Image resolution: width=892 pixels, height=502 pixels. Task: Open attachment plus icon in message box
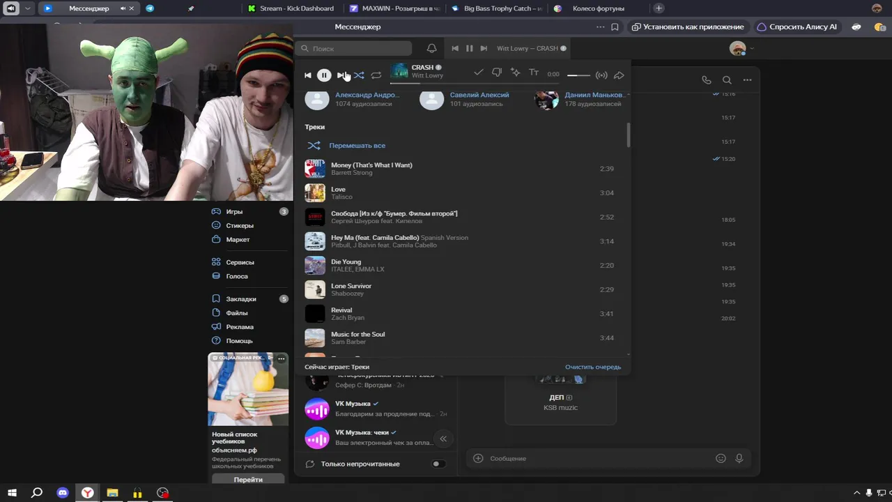(478, 458)
